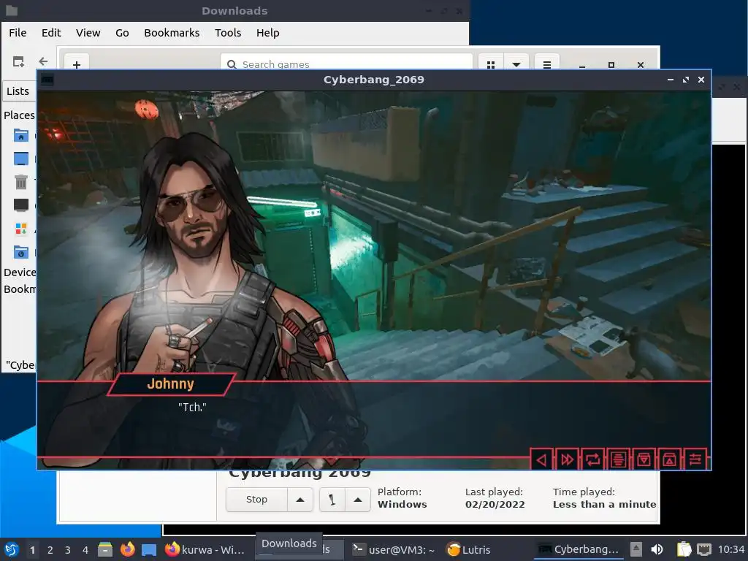Image resolution: width=748 pixels, height=561 pixels.
Task: Switch to the Lutris taskbar entry
Action: coord(468,549)
